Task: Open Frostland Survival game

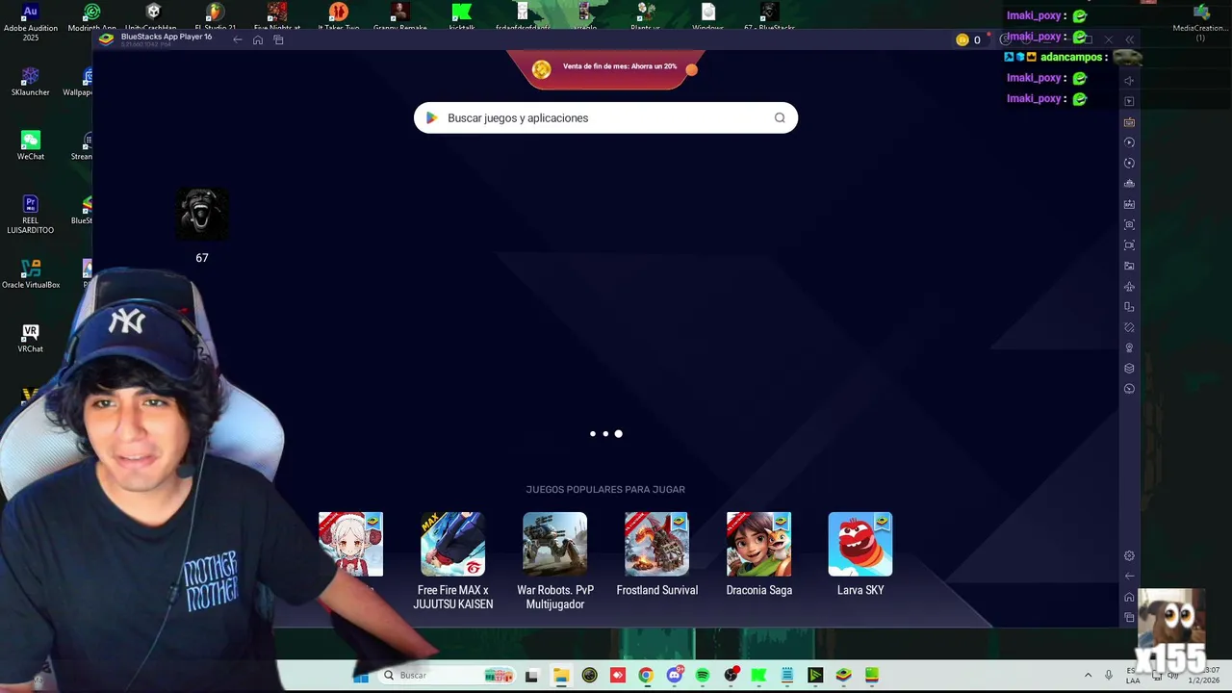Action: coord(656,554)
